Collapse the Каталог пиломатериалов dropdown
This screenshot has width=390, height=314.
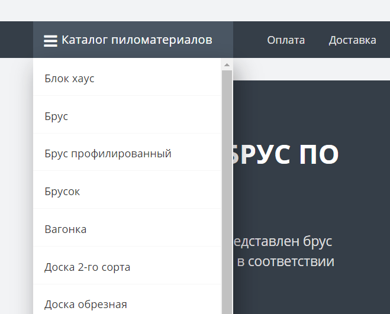pyautogui.click(x=136, y=40)
